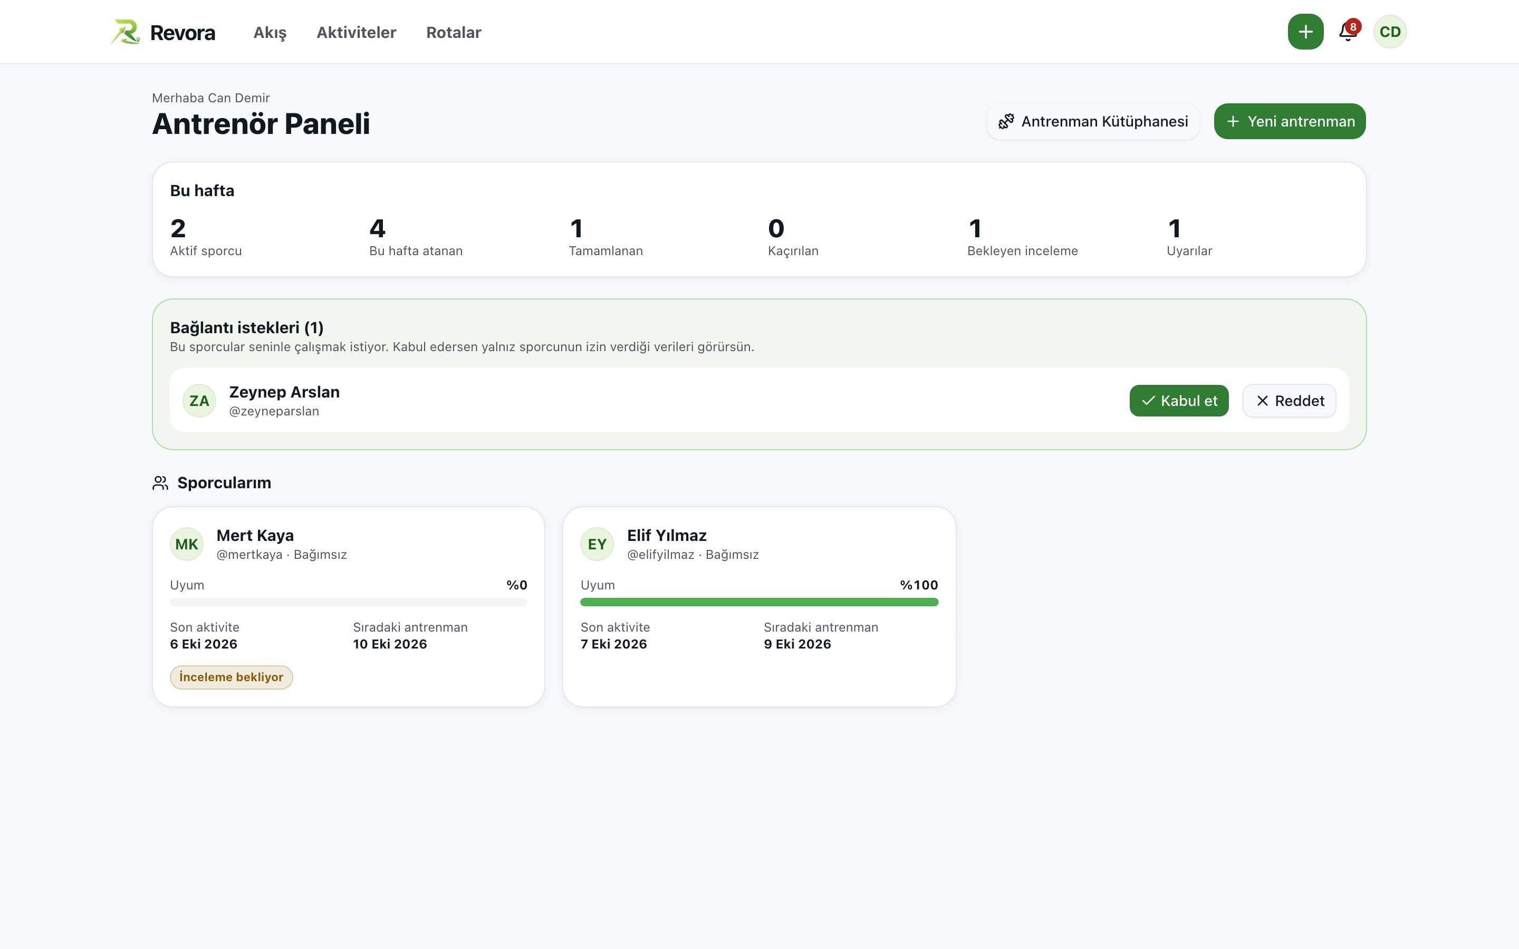Click the Aktif sporcu stat
1519x949 pixels.
(206, 237)
